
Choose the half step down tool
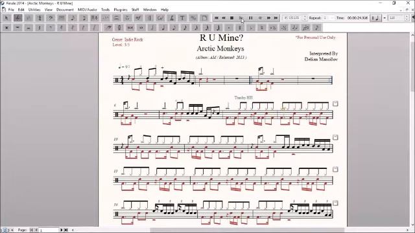pos(284,27)
